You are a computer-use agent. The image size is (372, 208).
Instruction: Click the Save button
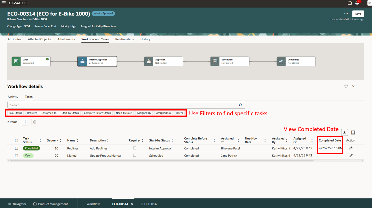[x=358, y=14]
